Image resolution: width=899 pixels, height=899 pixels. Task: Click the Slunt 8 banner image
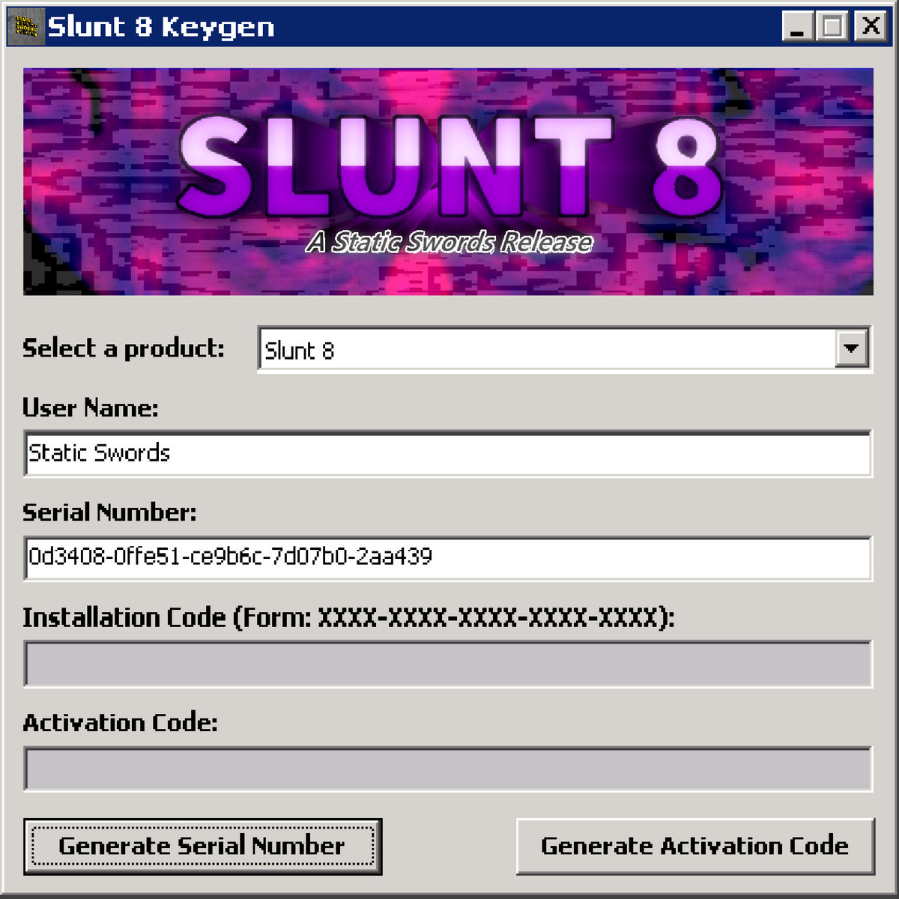point(449,180)
